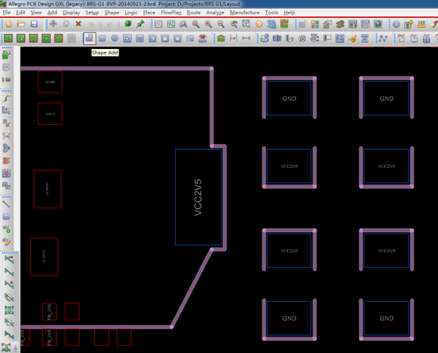The width and height of the screenshot is (438, 353).
Task: Select the Move tool with four arrows
Action: click(x=53, y=24)
